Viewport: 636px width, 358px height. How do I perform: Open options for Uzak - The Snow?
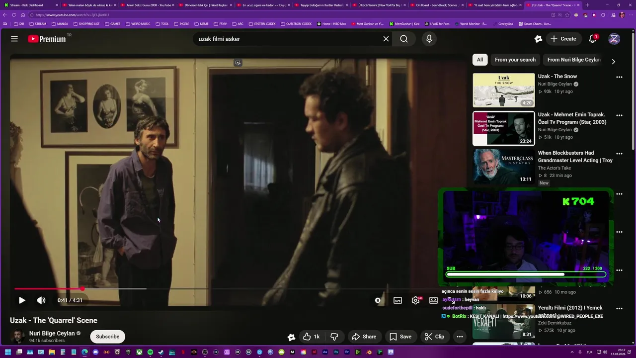pos(619,77)
